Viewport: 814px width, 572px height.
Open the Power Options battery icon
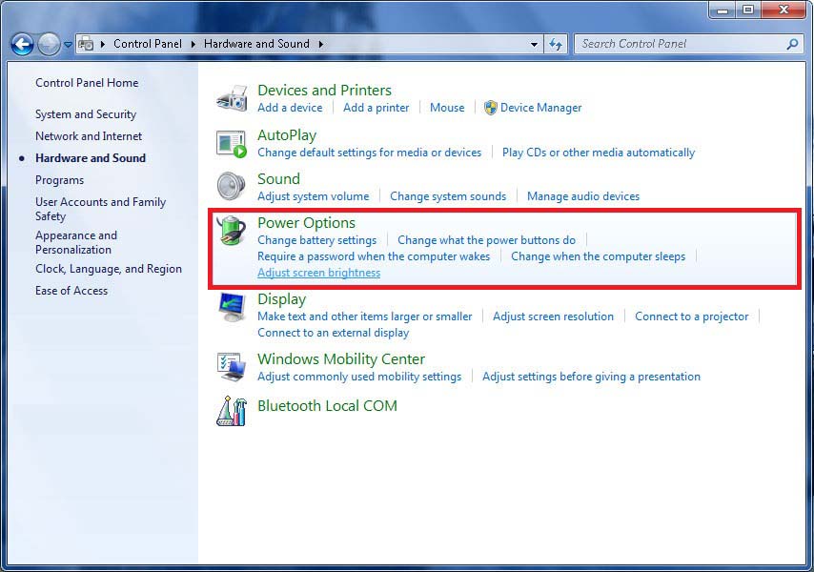click(x=232, y=230)
